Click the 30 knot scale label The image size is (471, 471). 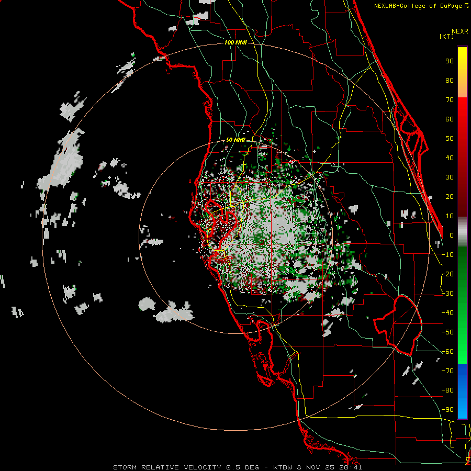point(450,177)
